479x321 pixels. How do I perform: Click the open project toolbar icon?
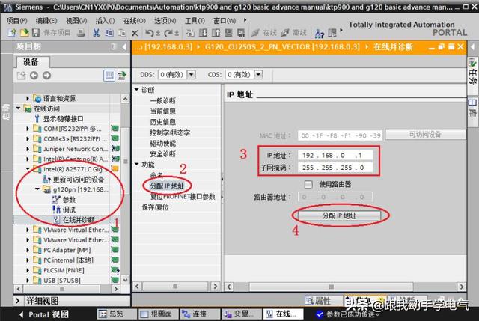[x=24, y=32]
